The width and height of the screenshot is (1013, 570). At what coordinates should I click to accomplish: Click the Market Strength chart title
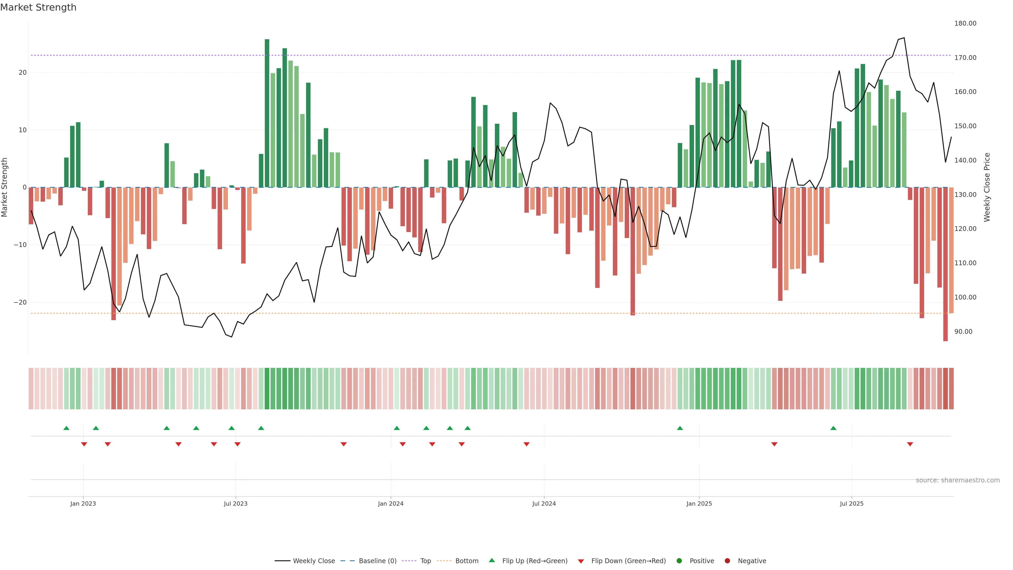[x=38, y=7]
